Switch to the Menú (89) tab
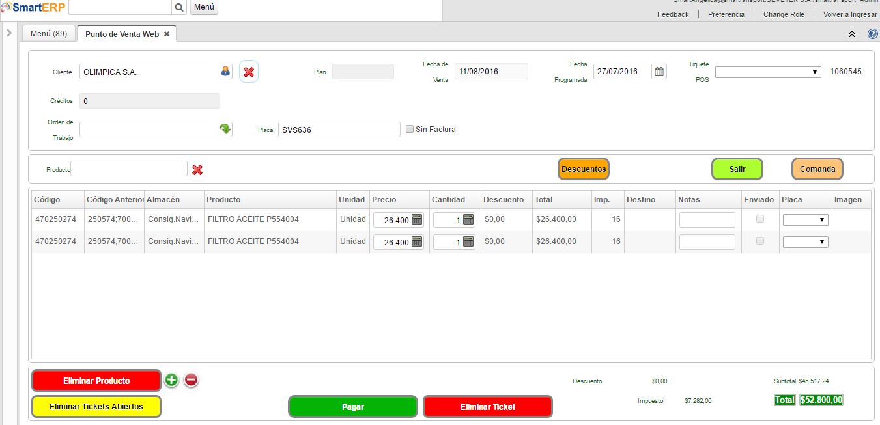The width and height of the screenshot is (880, 425). tap(49, 34)
